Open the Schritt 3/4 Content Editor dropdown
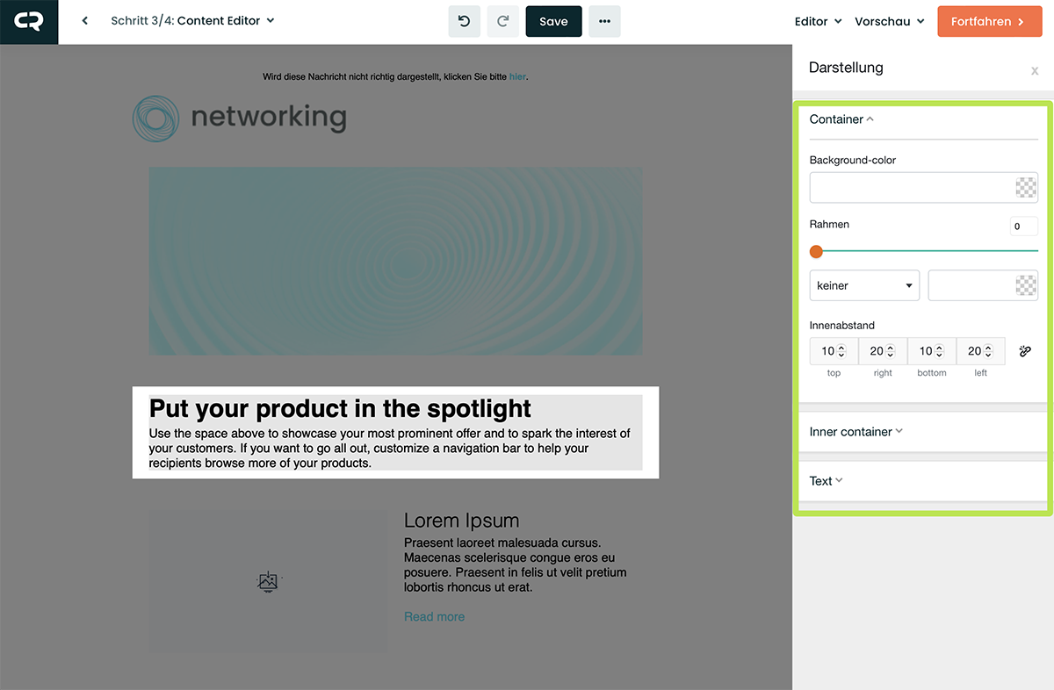The image size is (1054, 690). [x=192, y=21]
